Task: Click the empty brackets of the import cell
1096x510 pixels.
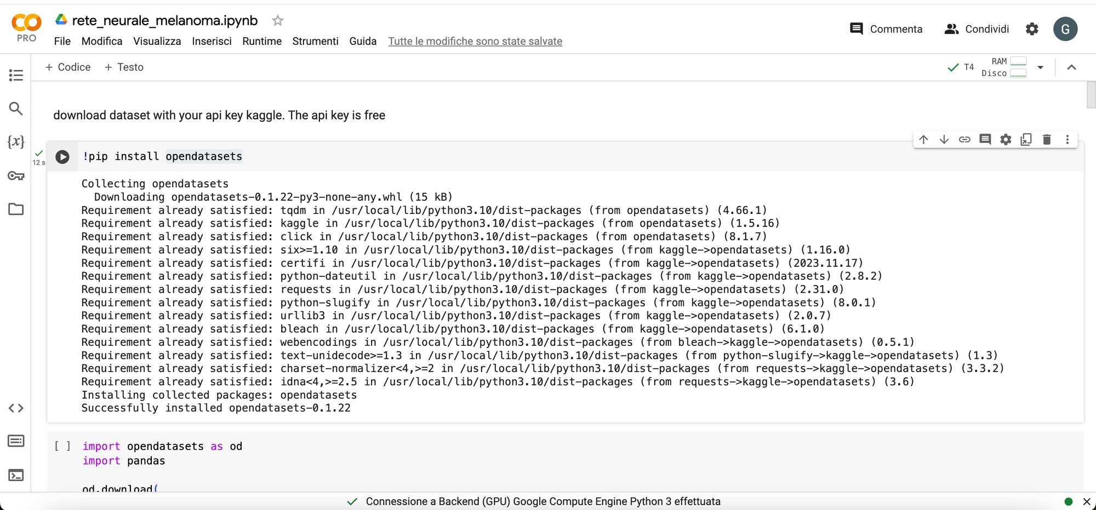Action: point(62,446)
